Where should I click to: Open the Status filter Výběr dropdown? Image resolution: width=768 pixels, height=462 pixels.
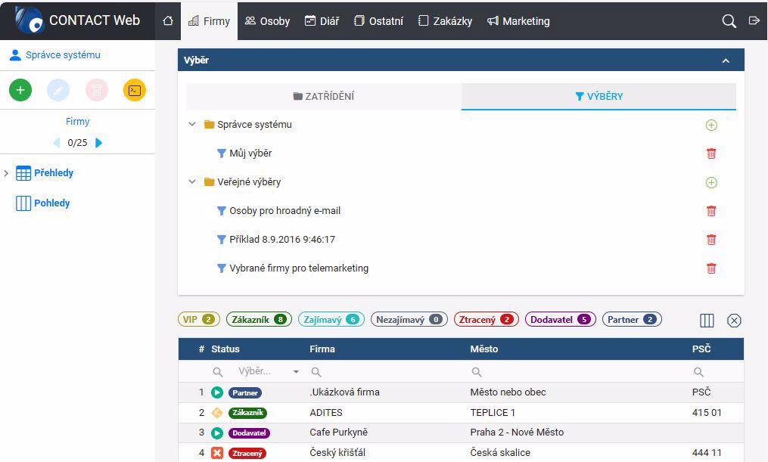pyautogui.click(x=269, y=371)
